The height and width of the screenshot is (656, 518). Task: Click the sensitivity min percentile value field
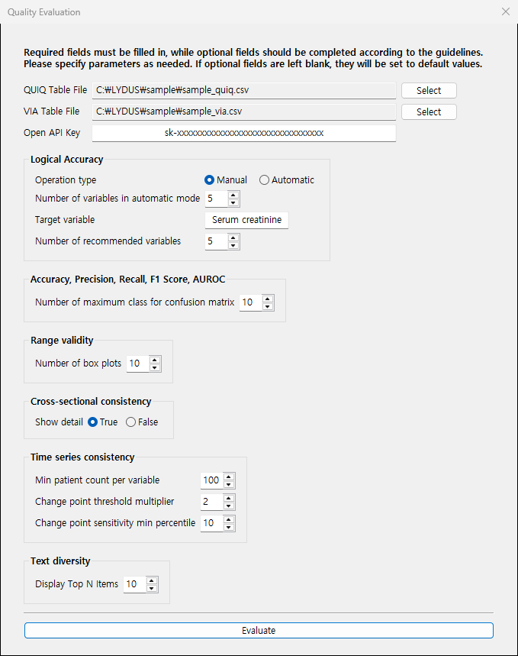point(212,523)
